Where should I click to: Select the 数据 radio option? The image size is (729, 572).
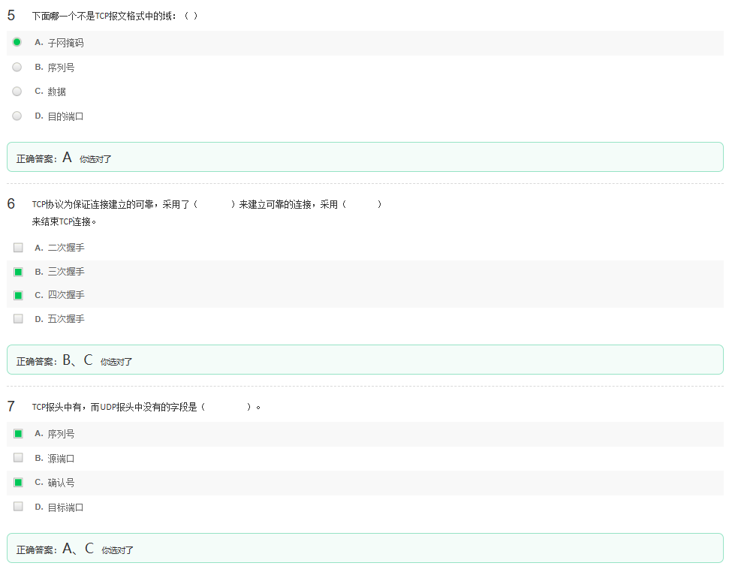pyautogui.click(x=17, y=92)
